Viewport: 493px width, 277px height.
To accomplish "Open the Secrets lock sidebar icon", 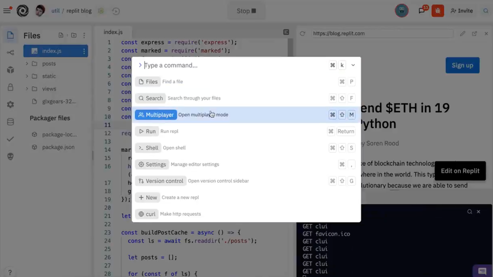I will [x=10, y=87].
